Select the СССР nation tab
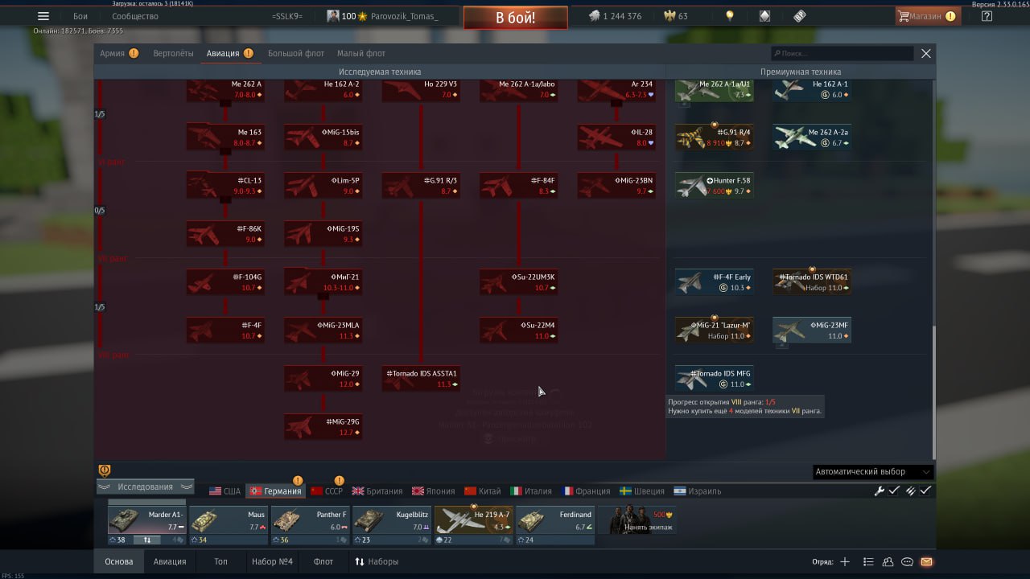1030x579 pixels. [327, 491]
